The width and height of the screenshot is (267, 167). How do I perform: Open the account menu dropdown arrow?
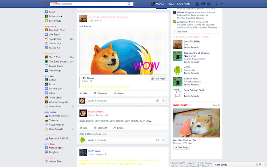(x=222, y=4)
